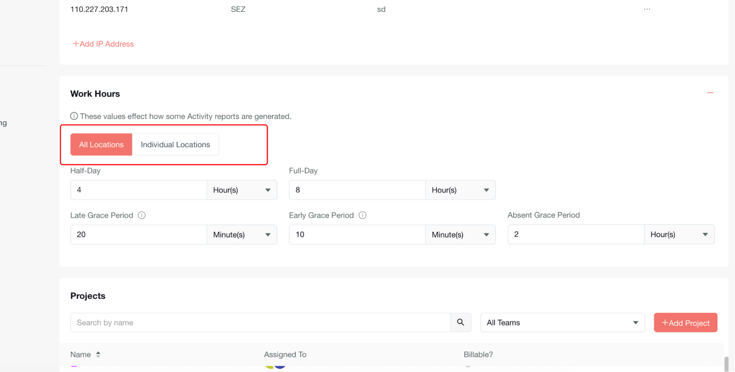Select the All Locations tab
The height and width of the screenshot is (372, 735).
[x=101, y=144]
